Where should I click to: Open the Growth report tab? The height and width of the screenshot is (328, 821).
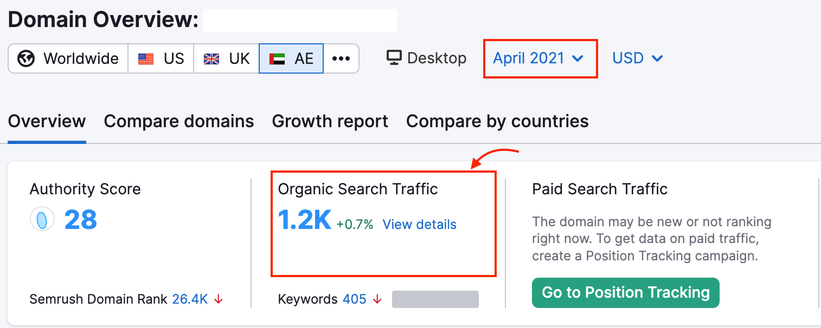click(330, 121)
